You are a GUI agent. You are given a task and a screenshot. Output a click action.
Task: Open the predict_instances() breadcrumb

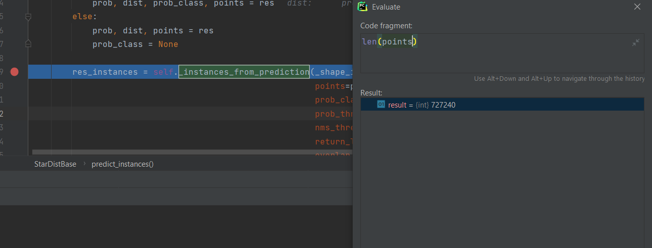(122, 164)
